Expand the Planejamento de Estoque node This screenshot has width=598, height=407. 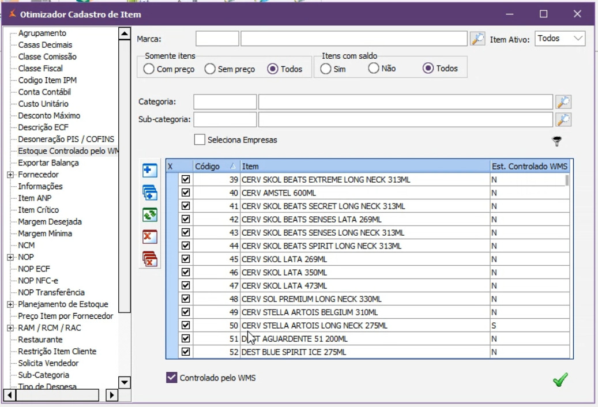10,304
